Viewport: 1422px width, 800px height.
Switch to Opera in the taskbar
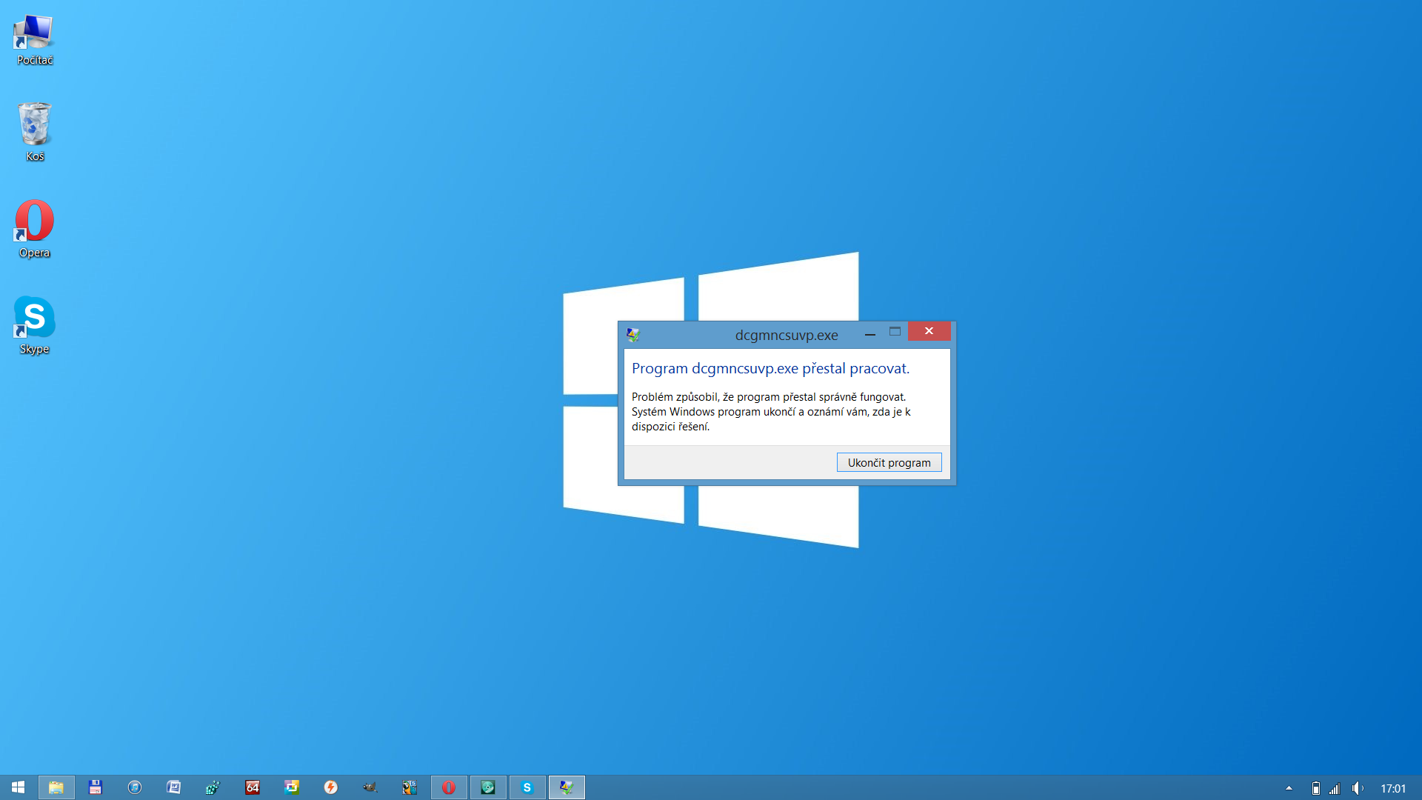(x=449, y=787)
